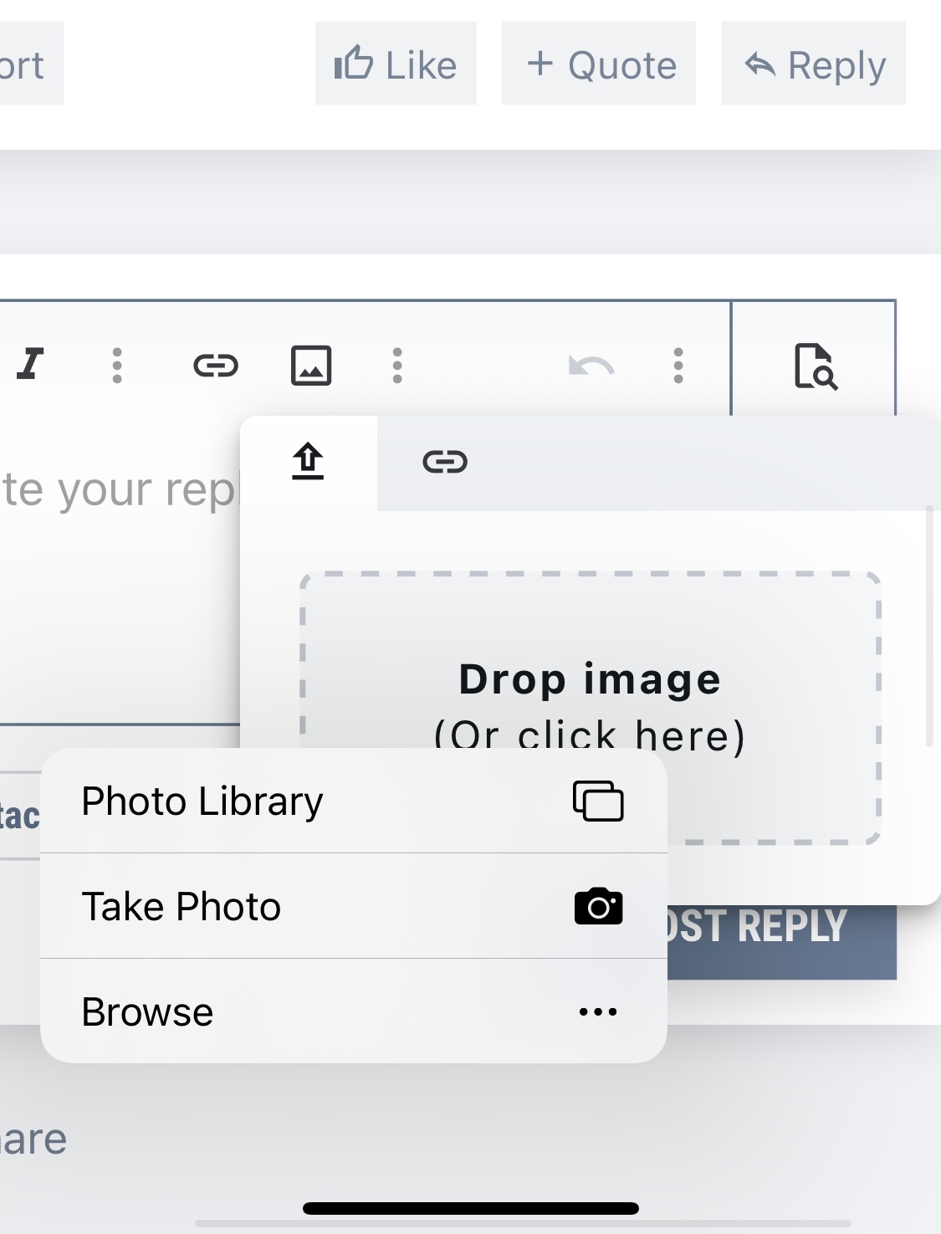Viewport: 941px width, 1234px height.
Task: Select Browse from the upload menu
Action: pyautogui.click(x=148, y=1012)
